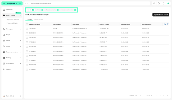Screen dimensions: 172x100
Task: Click Fournisseur column header
Action: [x=76, y=24]
